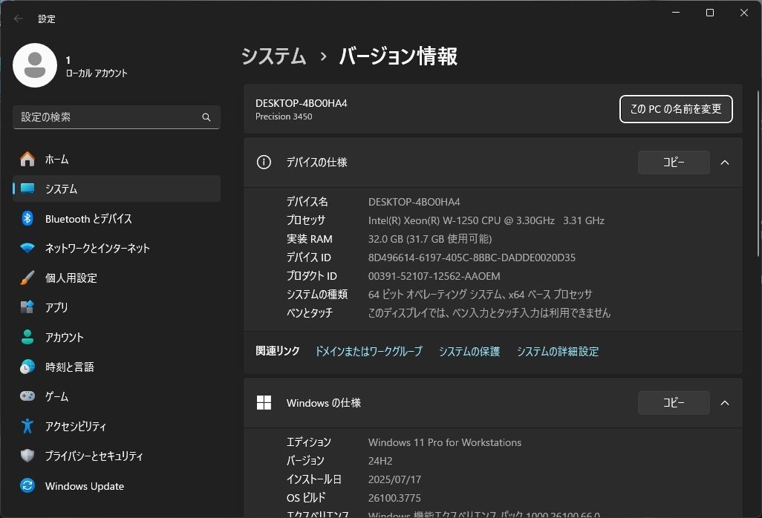Open システムの詳細設定 link
Image resolution: width=762 pixels, height=518 pixels.
pyautogui.click(x=558, y=351)
